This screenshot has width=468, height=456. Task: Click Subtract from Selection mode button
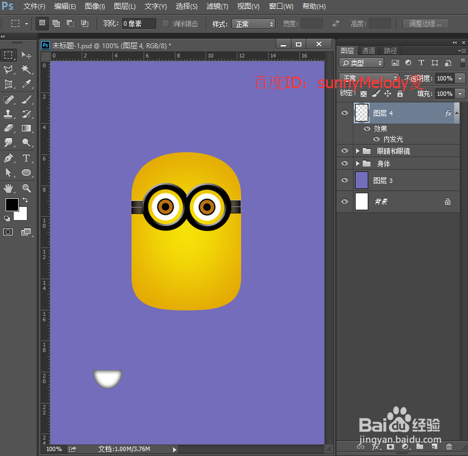click(71, 23)
